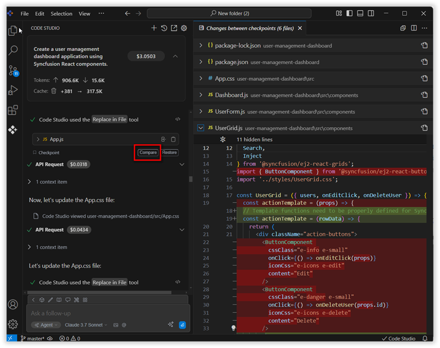Click the Compare checkpoint button
Image resolution: width=440 pixels, height=348 pixels.
[x=148, y=153]
